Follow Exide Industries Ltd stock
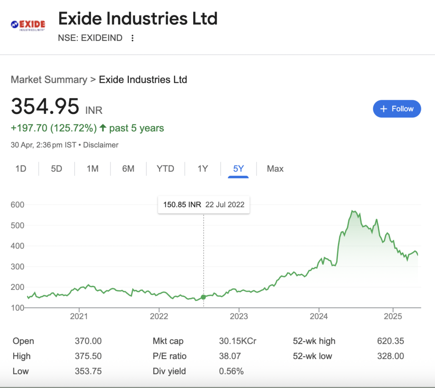The height and width of the screenshot is (388, 435). [397, 109]
